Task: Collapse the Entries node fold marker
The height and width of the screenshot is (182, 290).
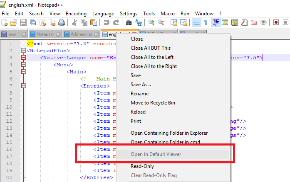Action: point(23,86)
